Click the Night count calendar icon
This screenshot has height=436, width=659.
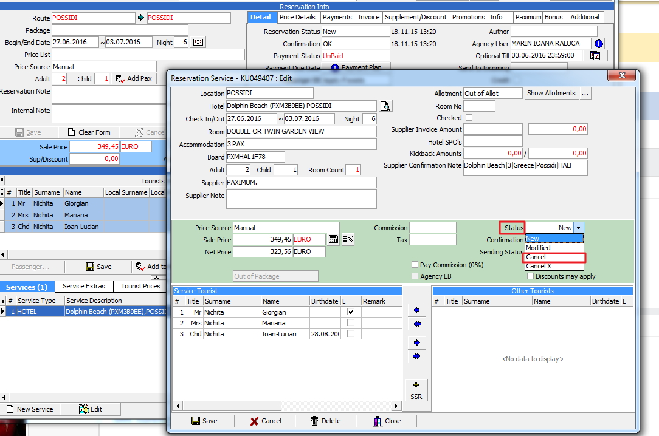[198, 43]
